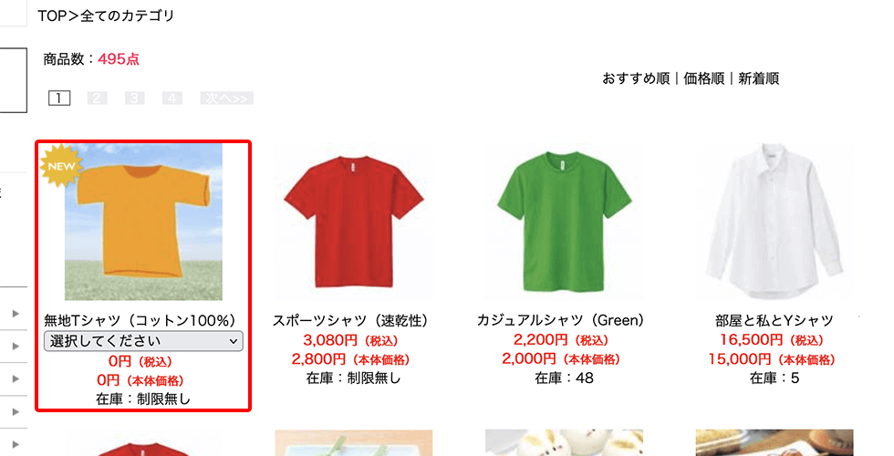894x456 pixels.
Task: Open the 選択してください dropdown
Action: pyautogui.click(x=143, y=341)
